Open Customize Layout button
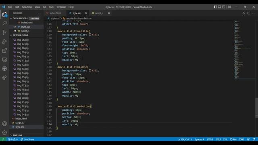The height and width of the screenshot is (145, 258). point(229,7)
